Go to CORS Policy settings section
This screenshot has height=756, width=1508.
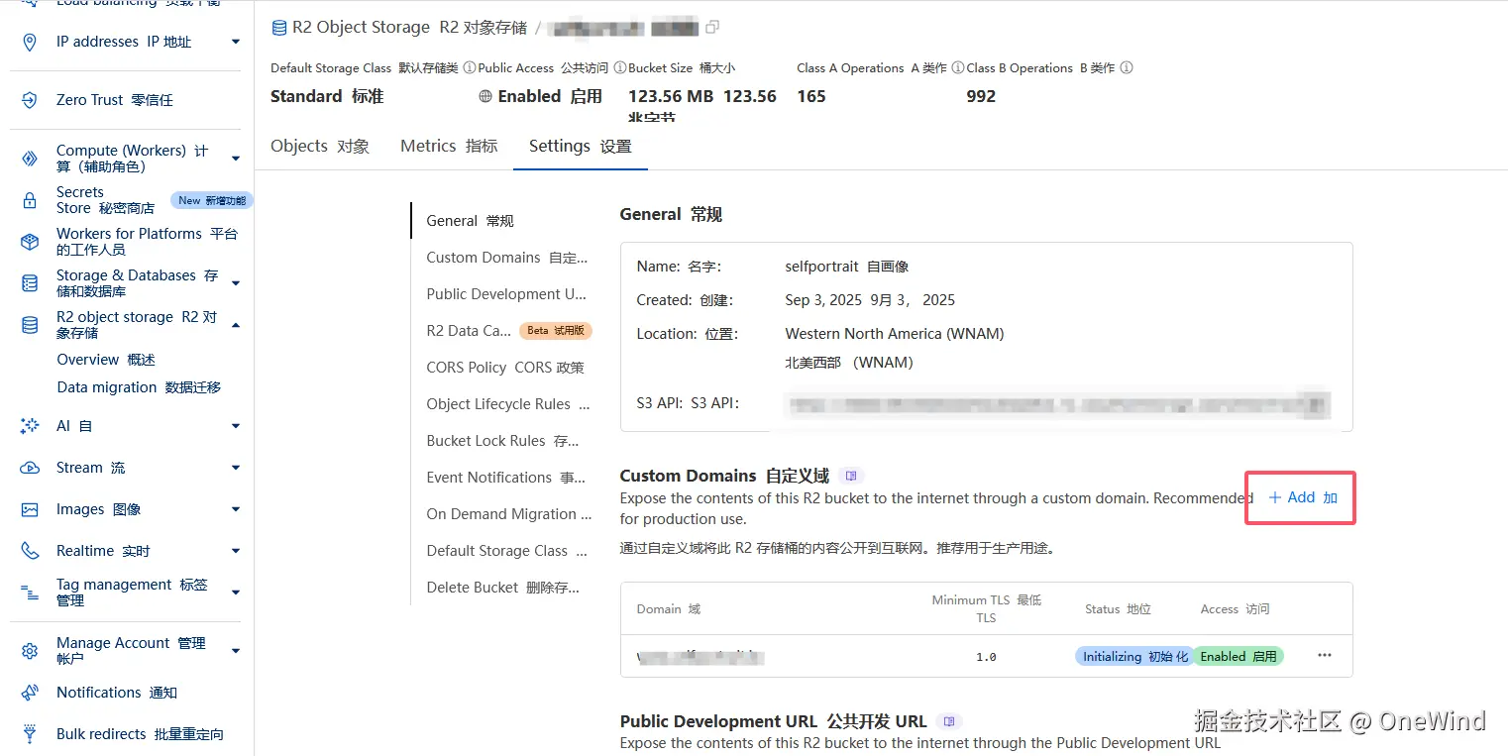[x=505, y=368]
